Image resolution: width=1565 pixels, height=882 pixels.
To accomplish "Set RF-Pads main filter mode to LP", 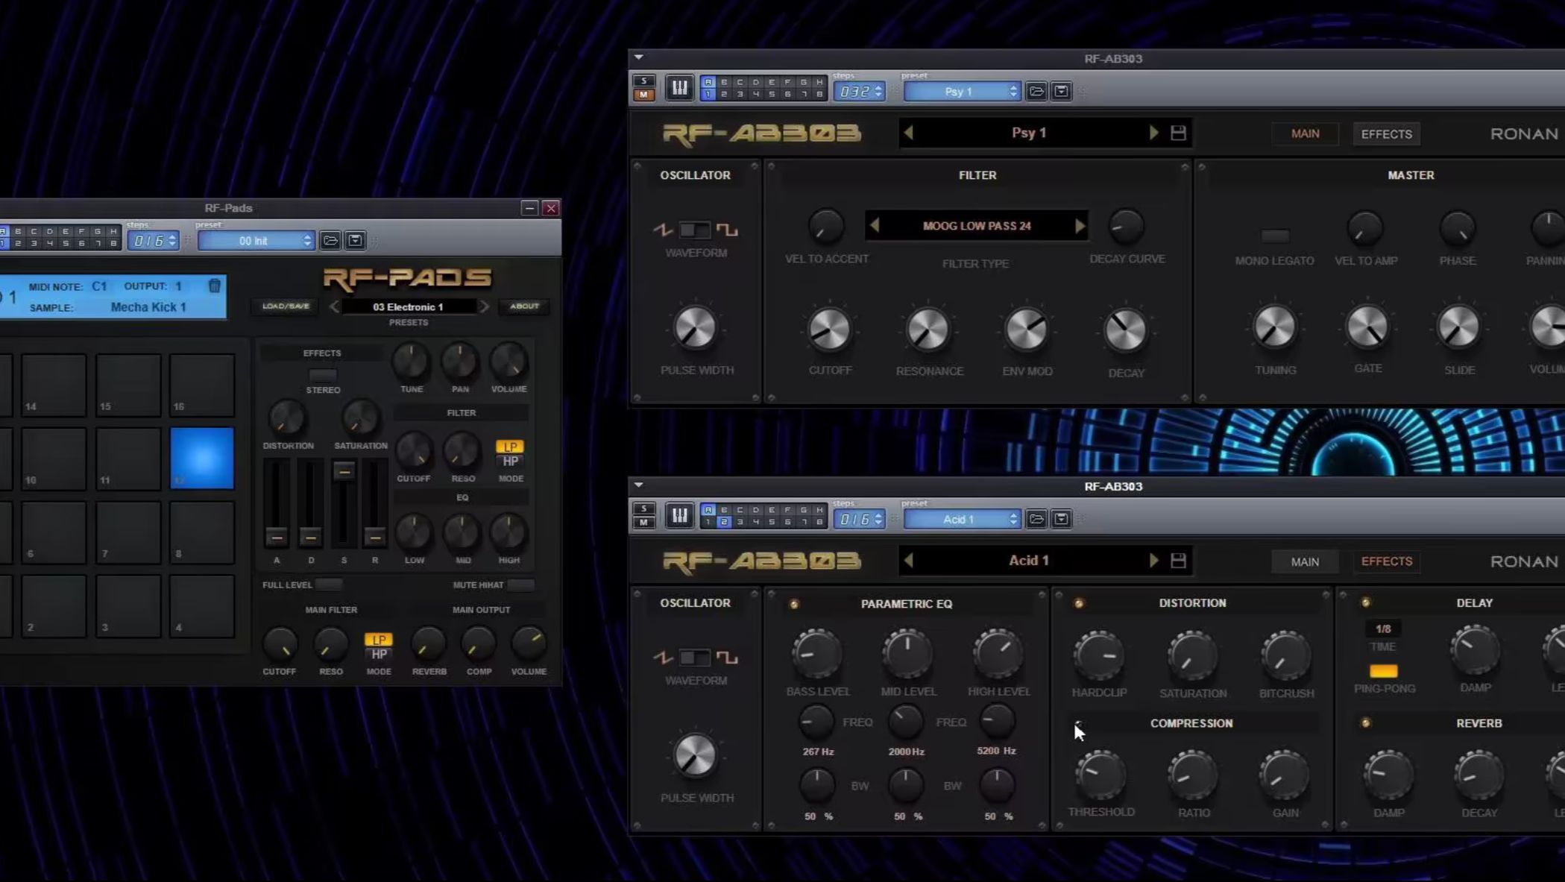I will (x=379, y=640).
